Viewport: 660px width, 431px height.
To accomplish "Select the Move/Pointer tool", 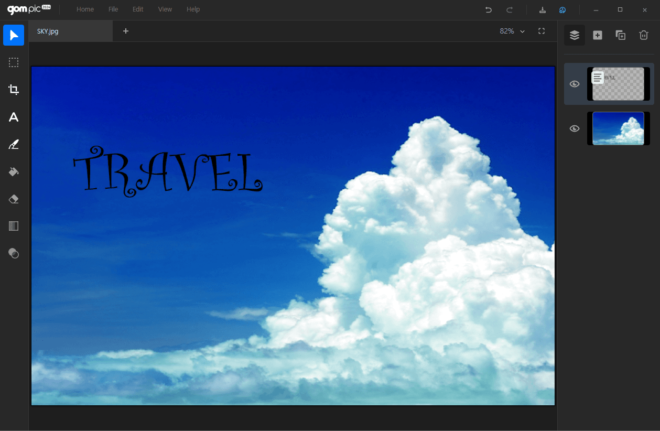I will point(14,35).
